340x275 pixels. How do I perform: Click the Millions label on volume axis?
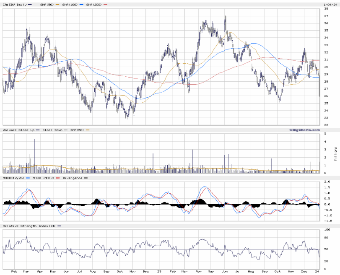click(x=336, y=154)
